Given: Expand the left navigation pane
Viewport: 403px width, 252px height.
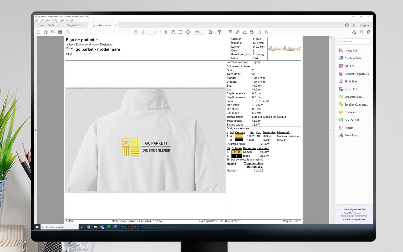Looking at the screenshot, I should [x=35, y=130].
